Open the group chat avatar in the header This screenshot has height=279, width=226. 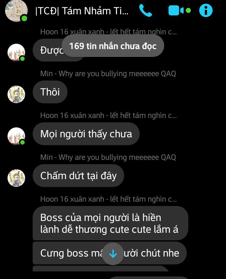pos(16,10)
